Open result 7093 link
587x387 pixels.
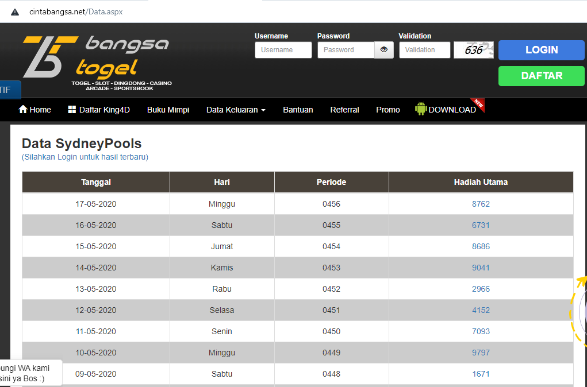point(481,331)
